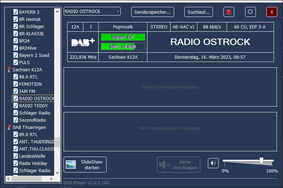
Task: Click the SlideShow picture icon
Action: coord(71,165)
